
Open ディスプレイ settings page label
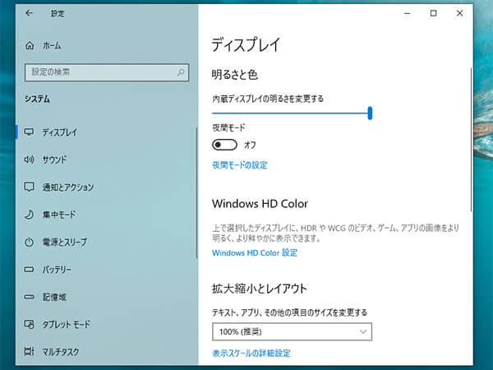60,132
